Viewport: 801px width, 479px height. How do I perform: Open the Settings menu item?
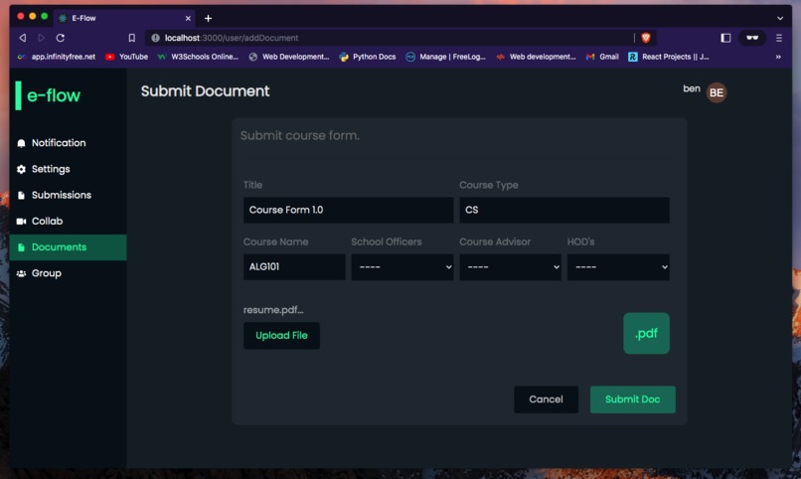click(x=68, y=169)
